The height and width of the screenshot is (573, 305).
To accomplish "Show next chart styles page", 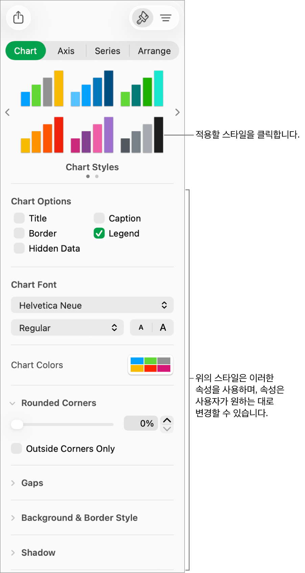I will click(178, 112).
